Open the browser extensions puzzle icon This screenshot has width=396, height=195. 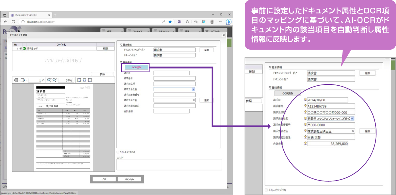(x=187, y=22)
